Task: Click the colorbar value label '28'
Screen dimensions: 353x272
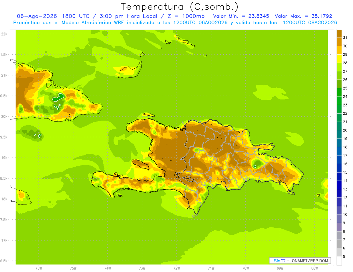Action: (345, 63)
